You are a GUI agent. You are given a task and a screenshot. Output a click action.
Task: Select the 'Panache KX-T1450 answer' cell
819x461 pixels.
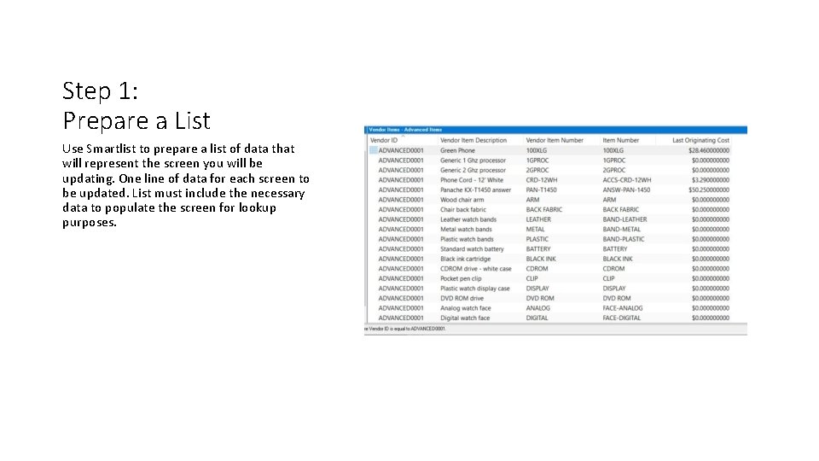point(475,190)
